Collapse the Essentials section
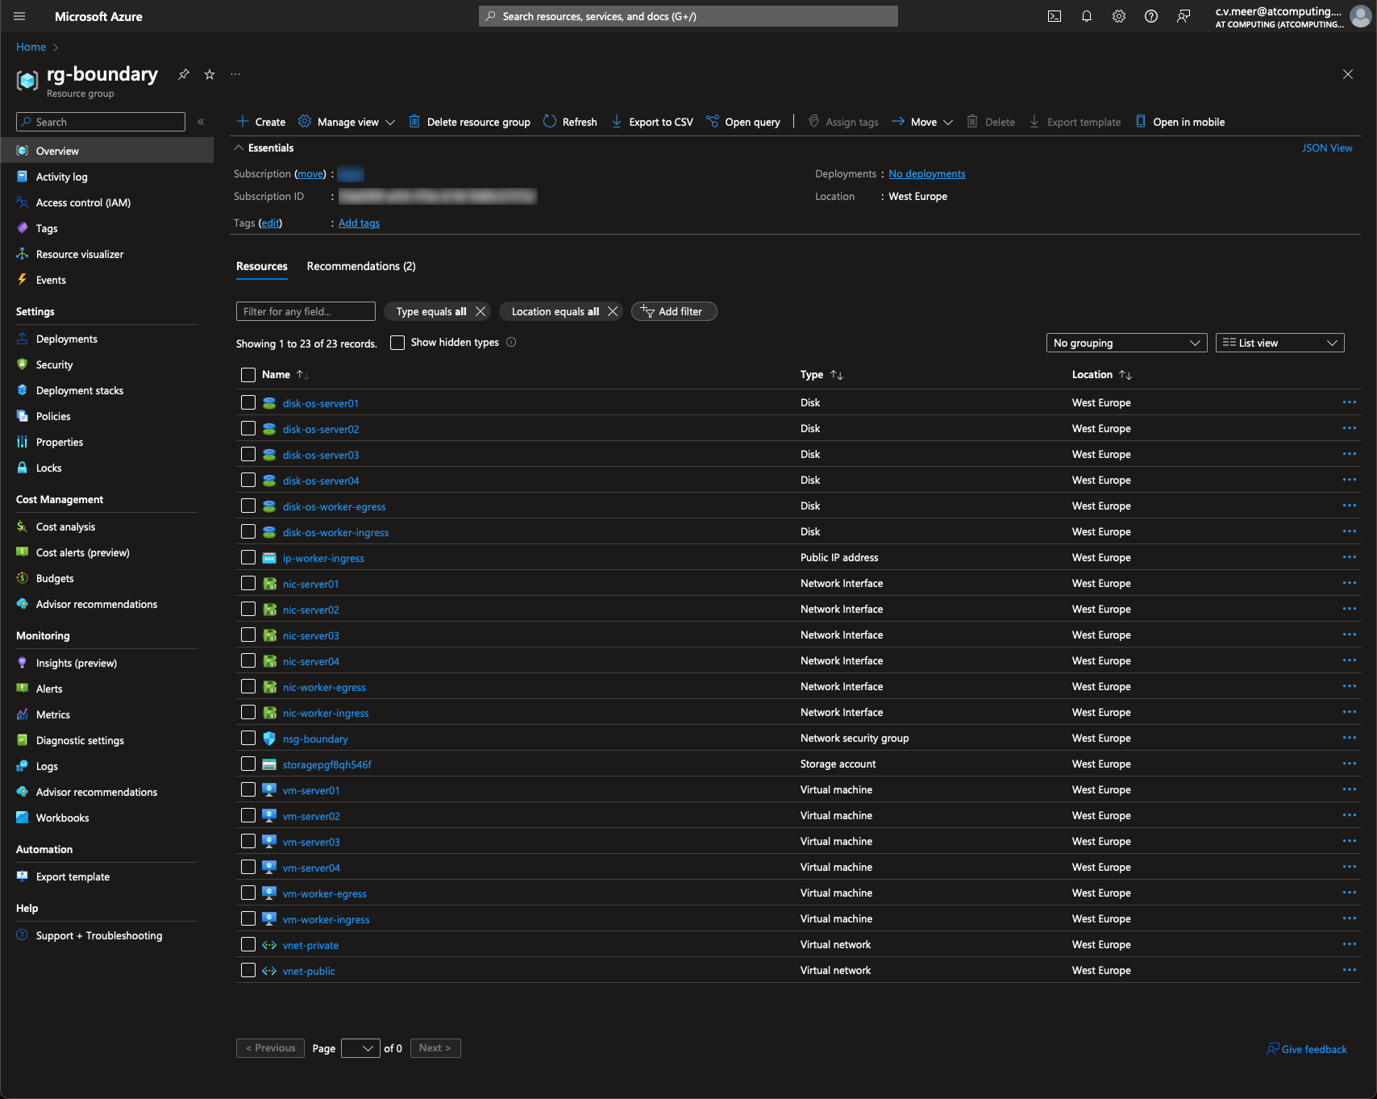This screenshot has height=1099, width=1377. [239, 148]
